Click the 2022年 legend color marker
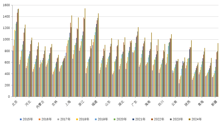This screenshot has height=123, width=221. 153,119
